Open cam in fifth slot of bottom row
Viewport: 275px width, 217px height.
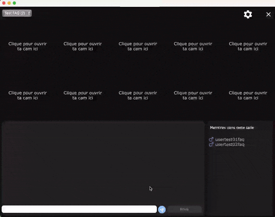248,95
